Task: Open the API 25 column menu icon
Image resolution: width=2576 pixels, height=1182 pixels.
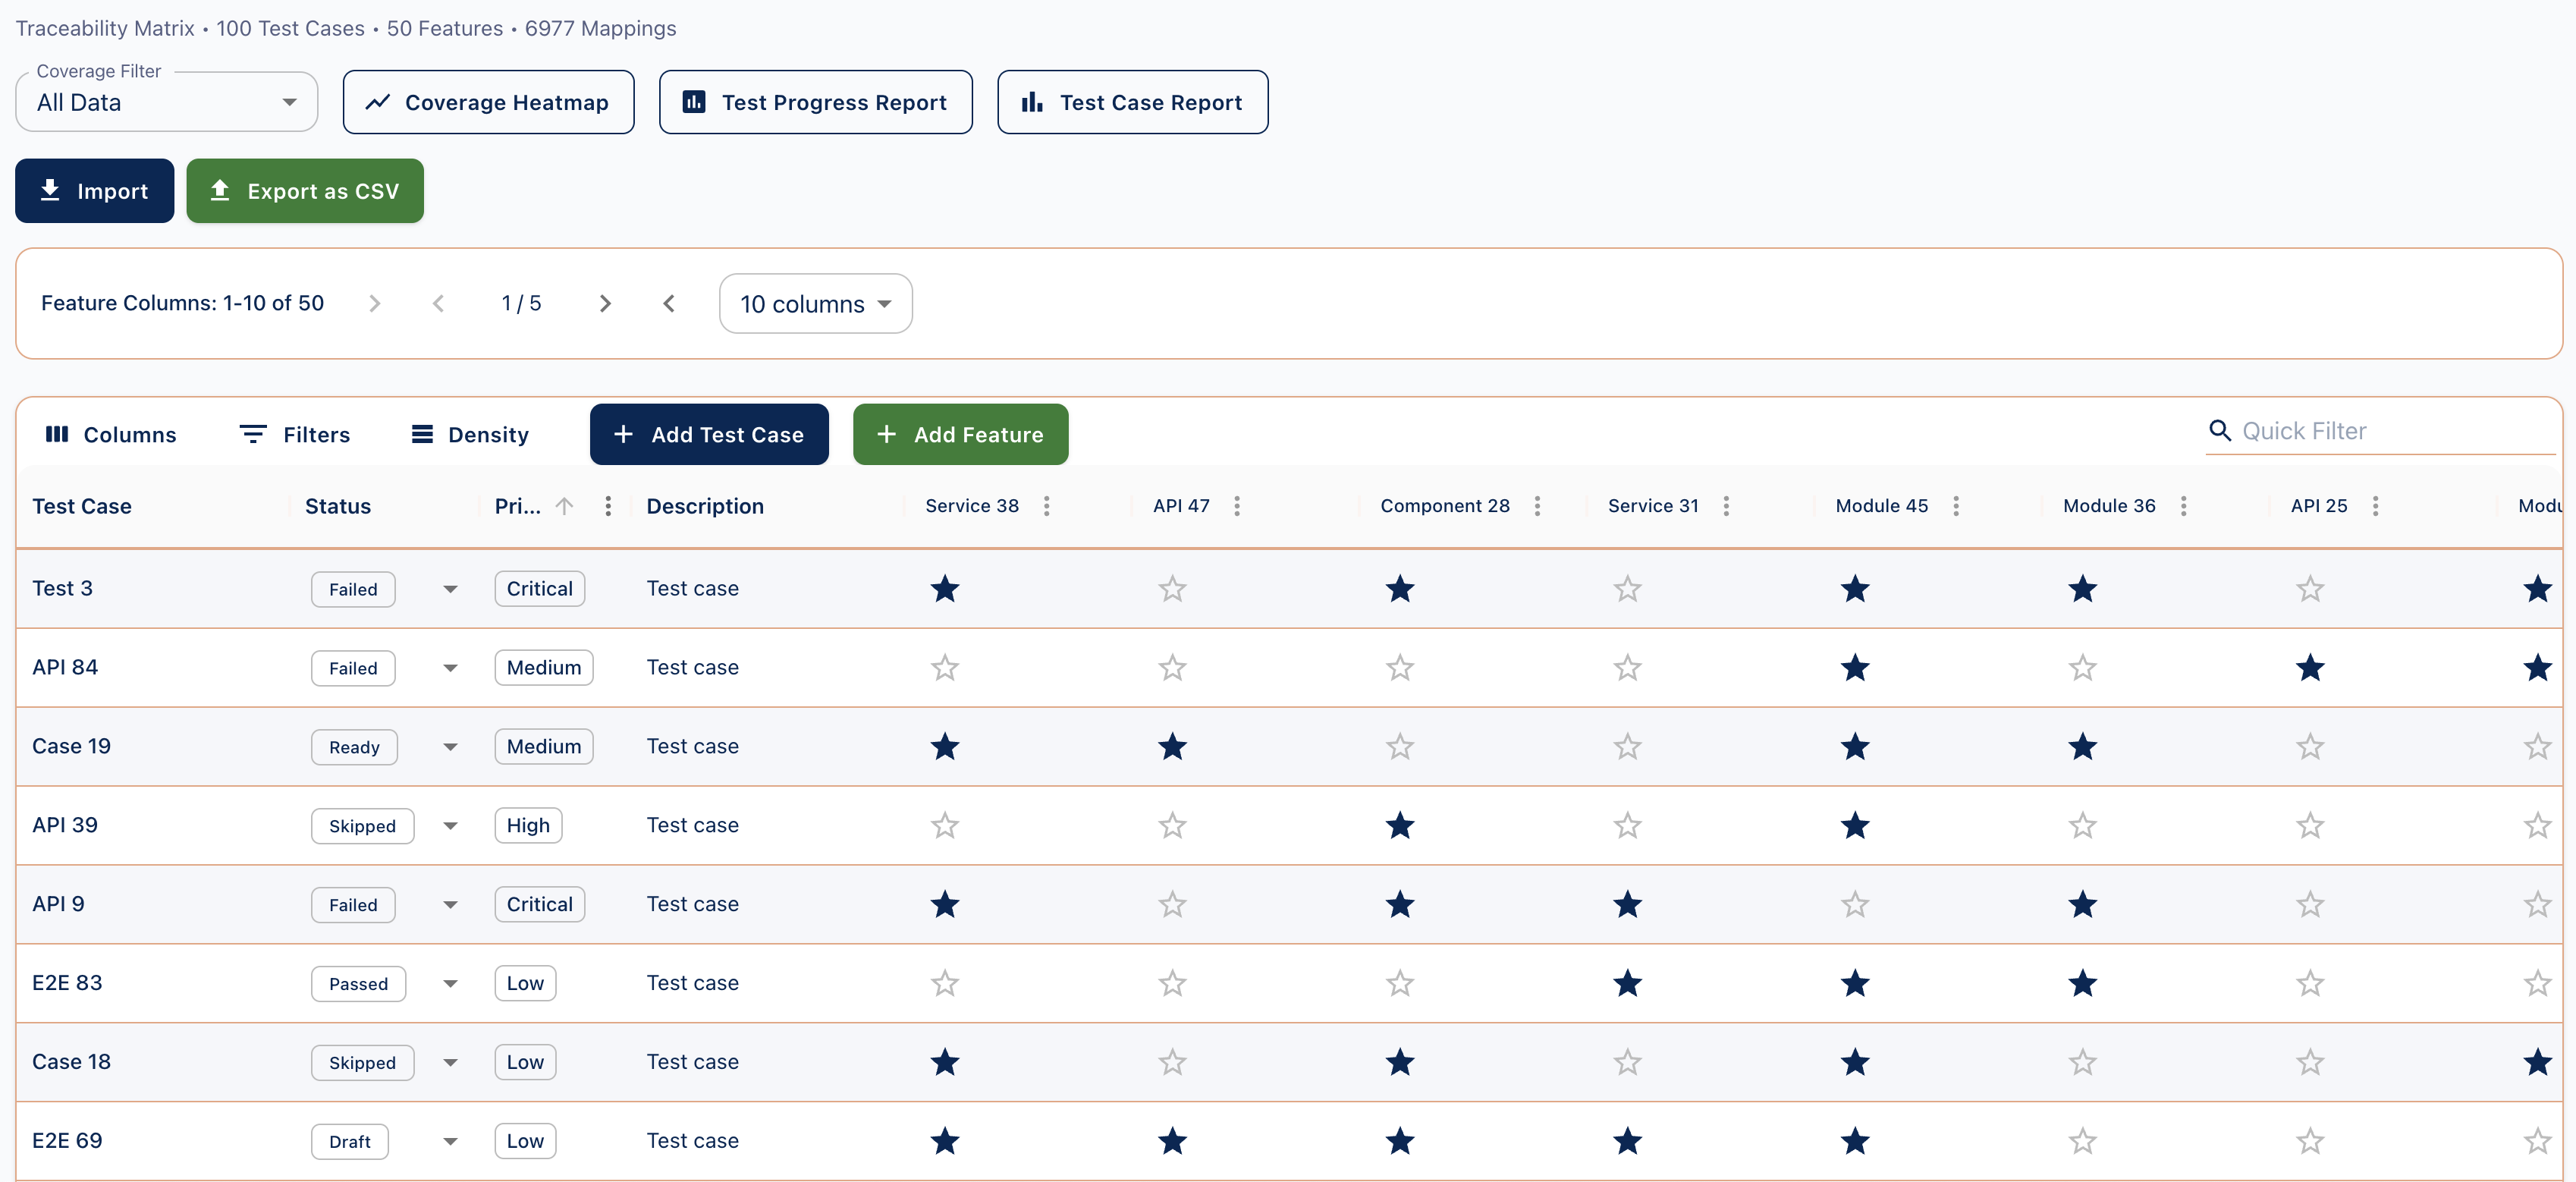Action: pos(2375,506)
